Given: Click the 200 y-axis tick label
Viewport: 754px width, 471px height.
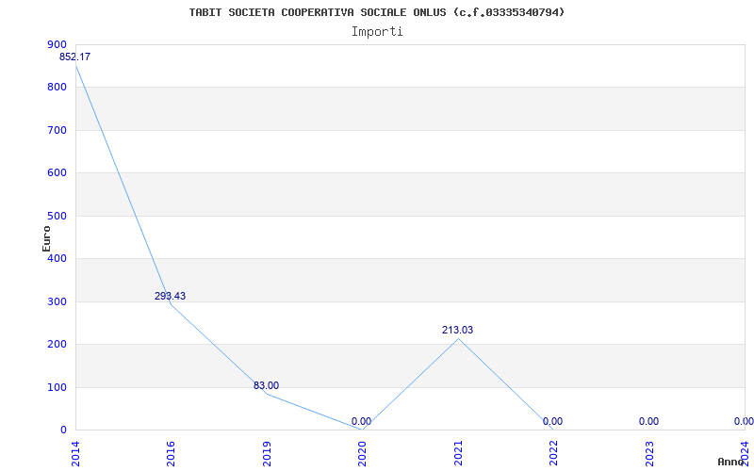Looking at the screenshot, I should pyautogui.click(x=57, y=345).
